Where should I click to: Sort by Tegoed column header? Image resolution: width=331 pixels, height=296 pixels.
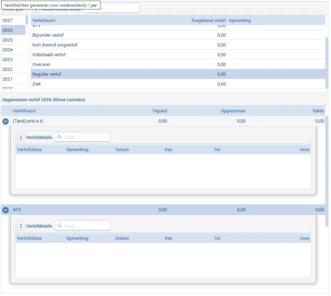[159, 111]
